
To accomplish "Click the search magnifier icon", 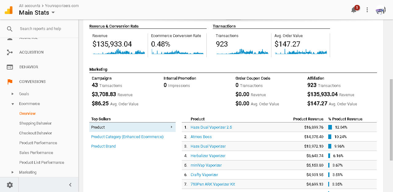I will click(10, 29).
